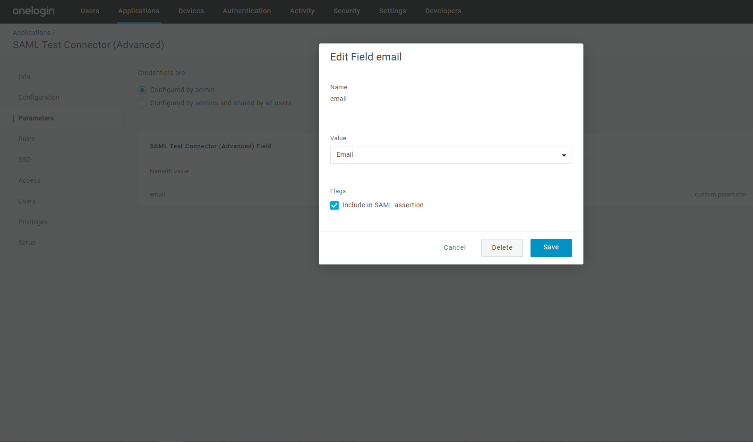Open the Developers menu

443,11
